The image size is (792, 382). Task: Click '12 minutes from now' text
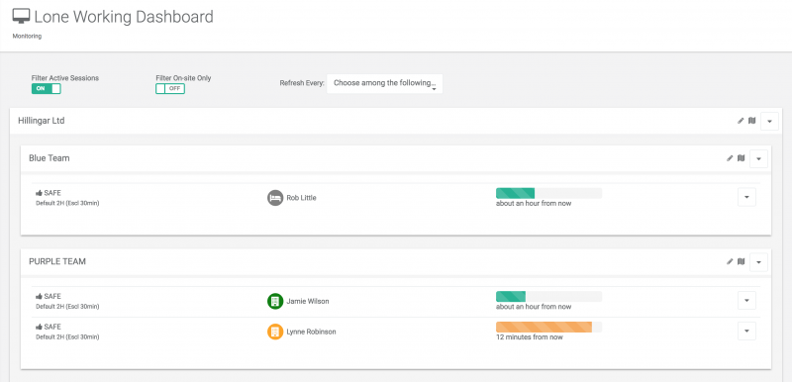[530, 337]
